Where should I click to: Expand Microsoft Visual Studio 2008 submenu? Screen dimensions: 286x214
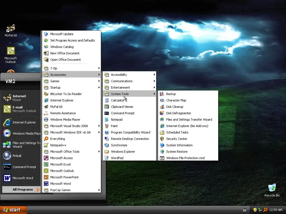[71, 126]
